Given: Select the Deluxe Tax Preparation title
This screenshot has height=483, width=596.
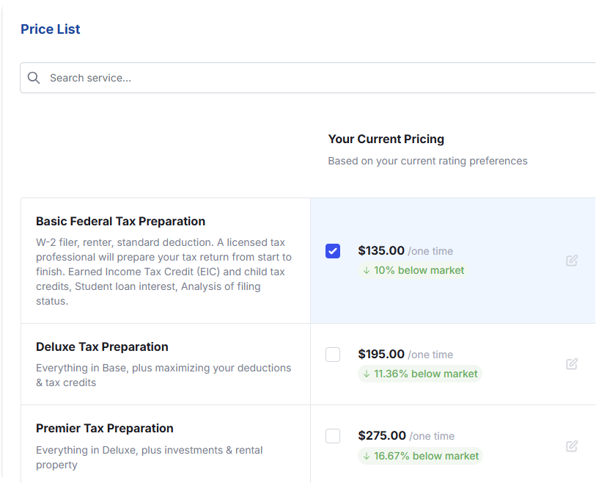Looking at the screenshot, I should coord(102,346).
